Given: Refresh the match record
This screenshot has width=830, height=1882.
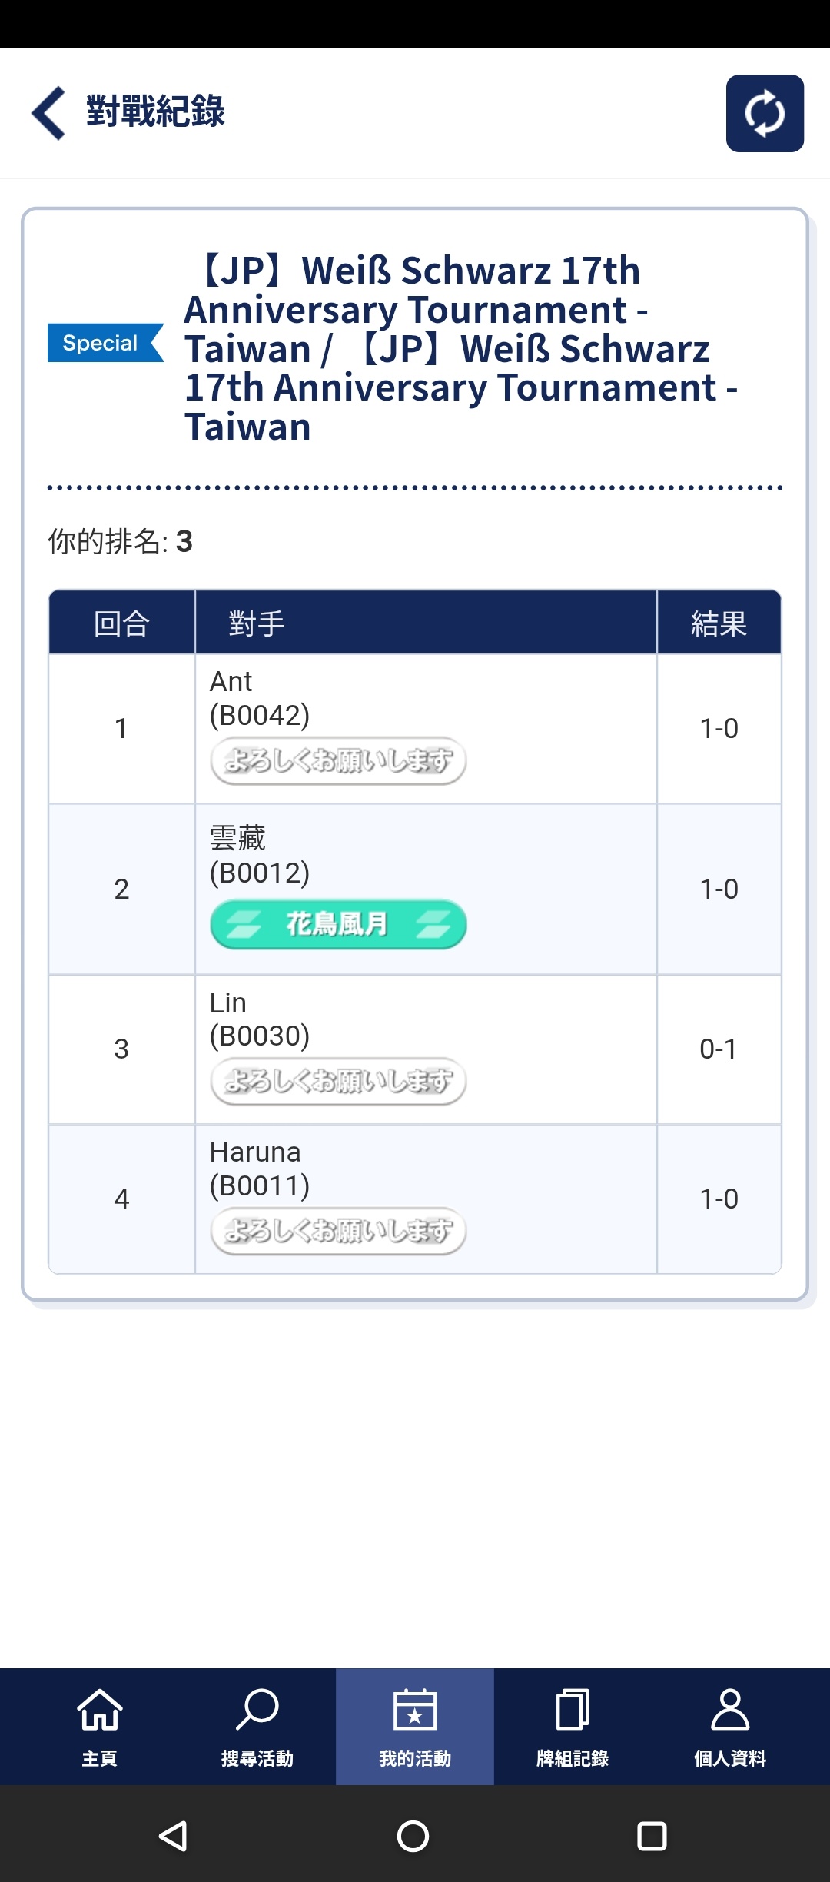Looking at the screenshot, I should (x=765, y=113).
